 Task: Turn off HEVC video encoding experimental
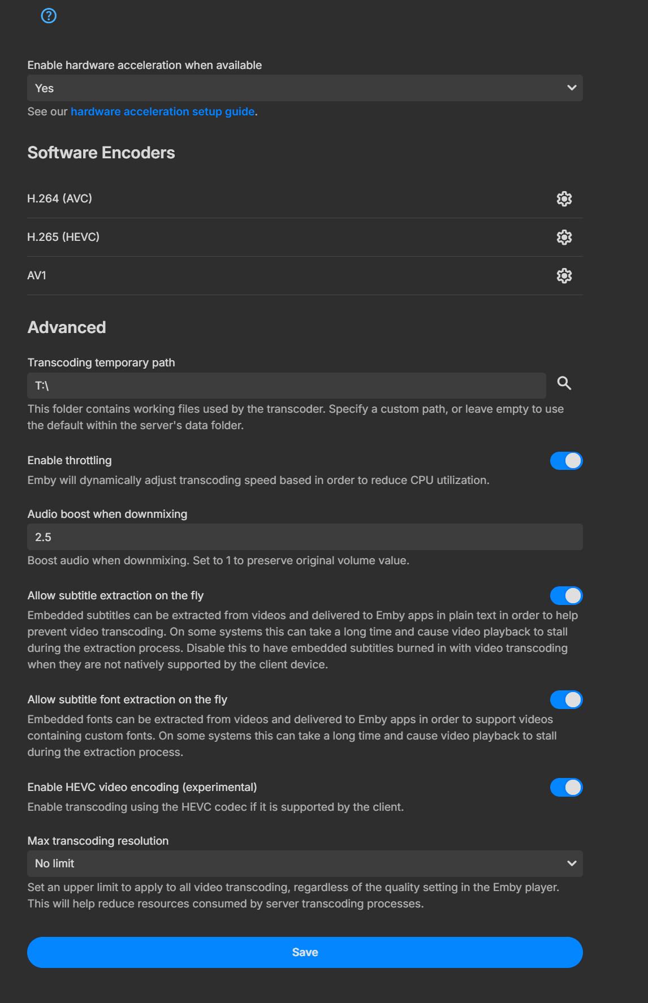pyautogui.click(x=566, y=787)
